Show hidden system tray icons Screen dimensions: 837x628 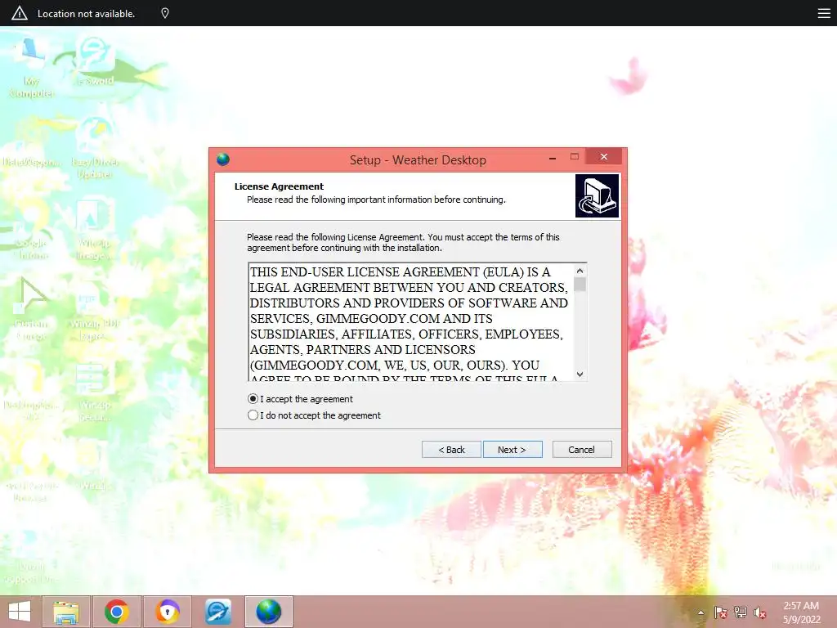click(x=700, y=612)
